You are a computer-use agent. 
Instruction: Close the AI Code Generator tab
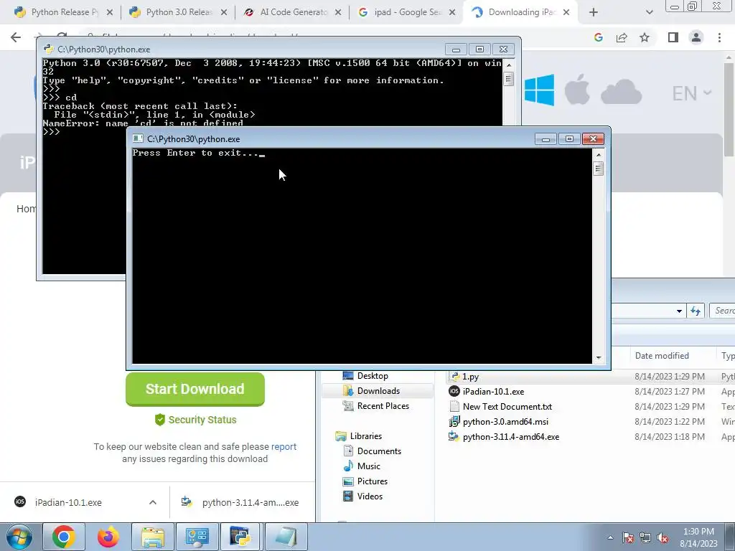pos(338,13)
